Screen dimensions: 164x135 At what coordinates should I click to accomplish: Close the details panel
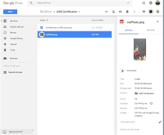point(158,21)
